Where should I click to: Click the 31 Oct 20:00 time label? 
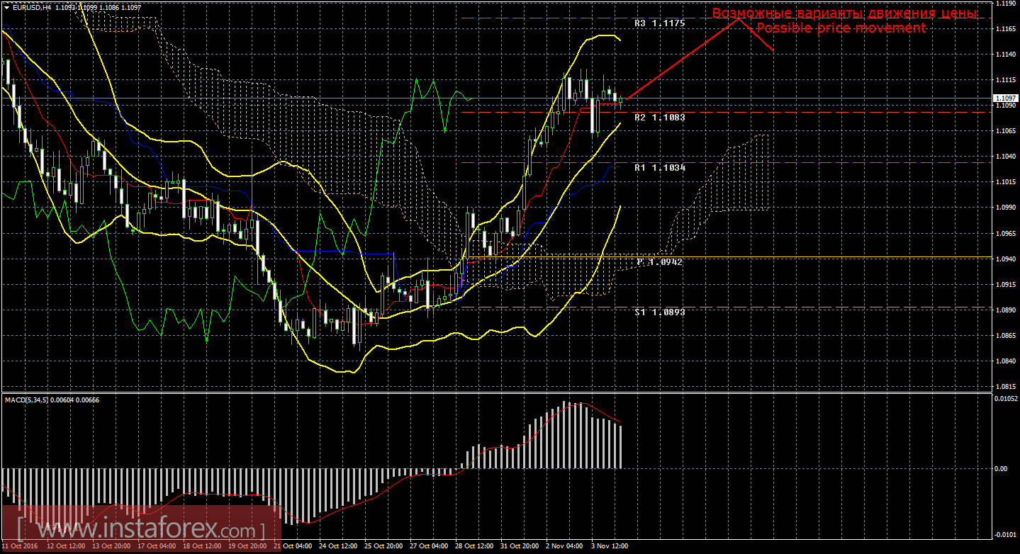pyautogui.click(x=520, y=547)
